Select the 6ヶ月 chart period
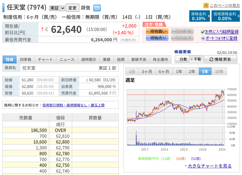Screen dimensions: 242x175 164,71
